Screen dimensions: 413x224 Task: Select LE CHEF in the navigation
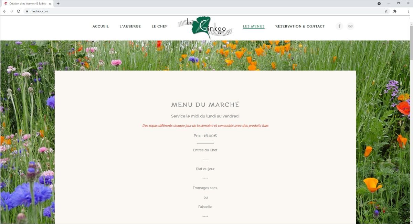click(159, 26)
